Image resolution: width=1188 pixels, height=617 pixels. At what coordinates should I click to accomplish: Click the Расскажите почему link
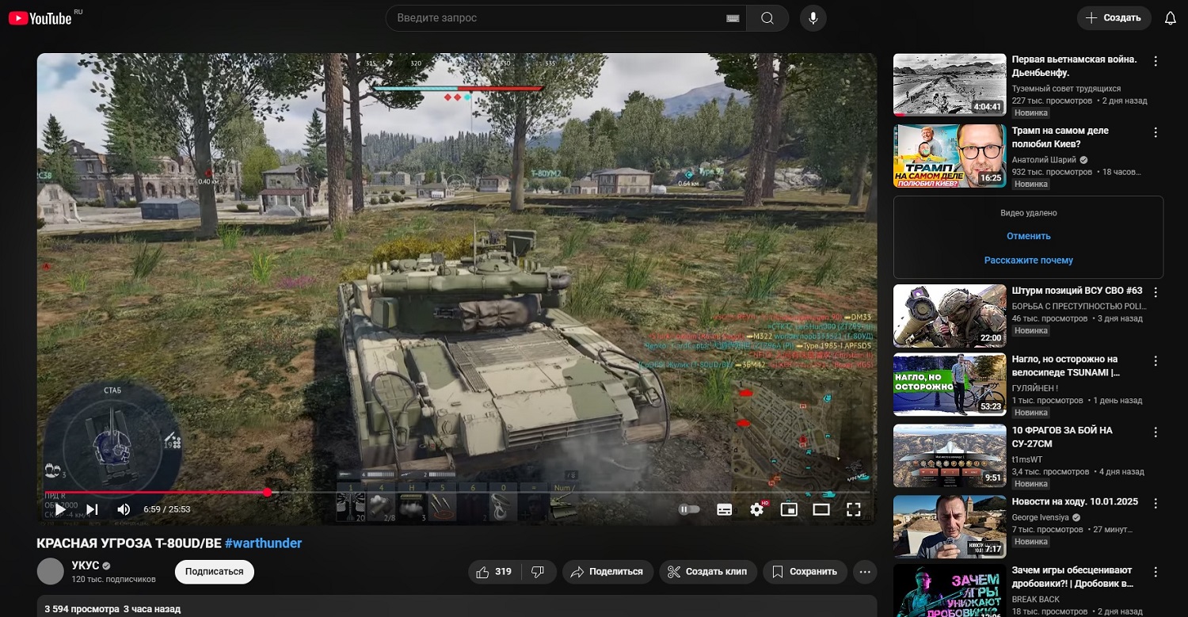coord(1029,260)
